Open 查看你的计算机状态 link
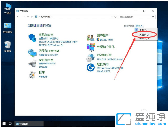The height and width of the screenshot is (127, 168). [x=49, y=38]
